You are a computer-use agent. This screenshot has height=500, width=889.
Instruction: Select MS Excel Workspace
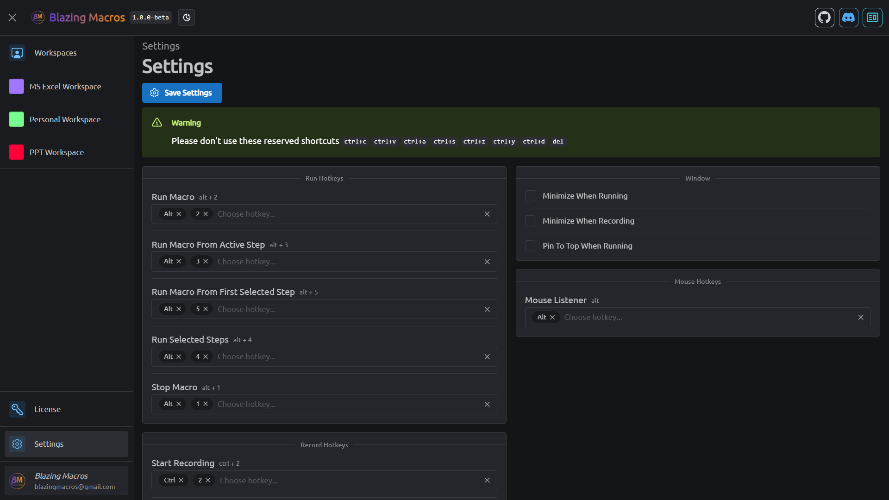coord(67,87)
